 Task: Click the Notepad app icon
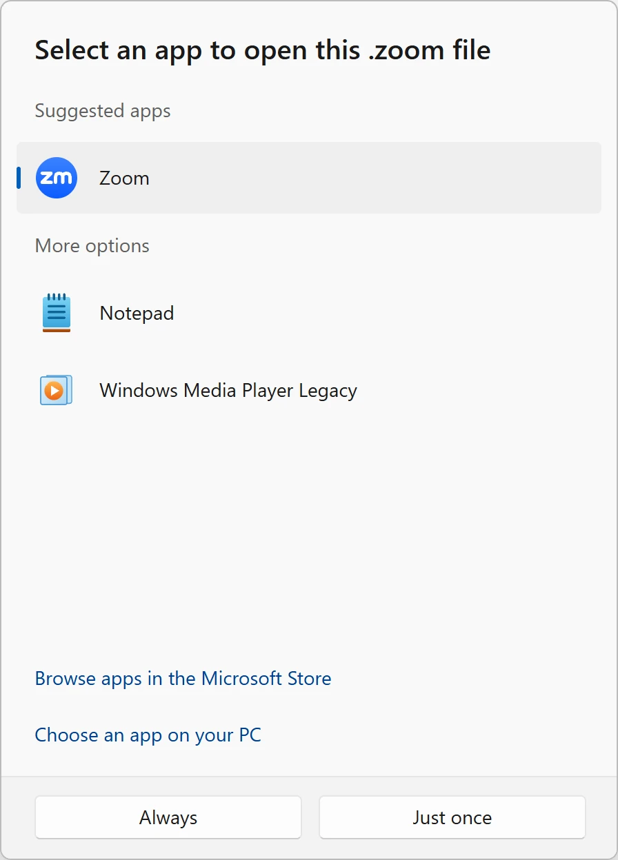[57, 313]
